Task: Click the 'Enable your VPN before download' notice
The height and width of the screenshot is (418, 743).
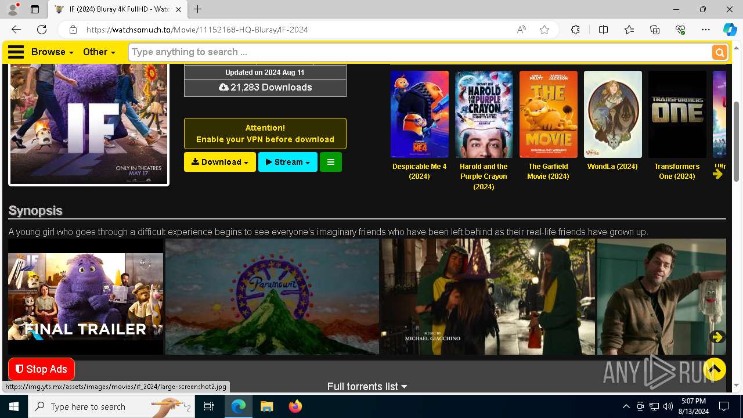Action: [265, 134]
